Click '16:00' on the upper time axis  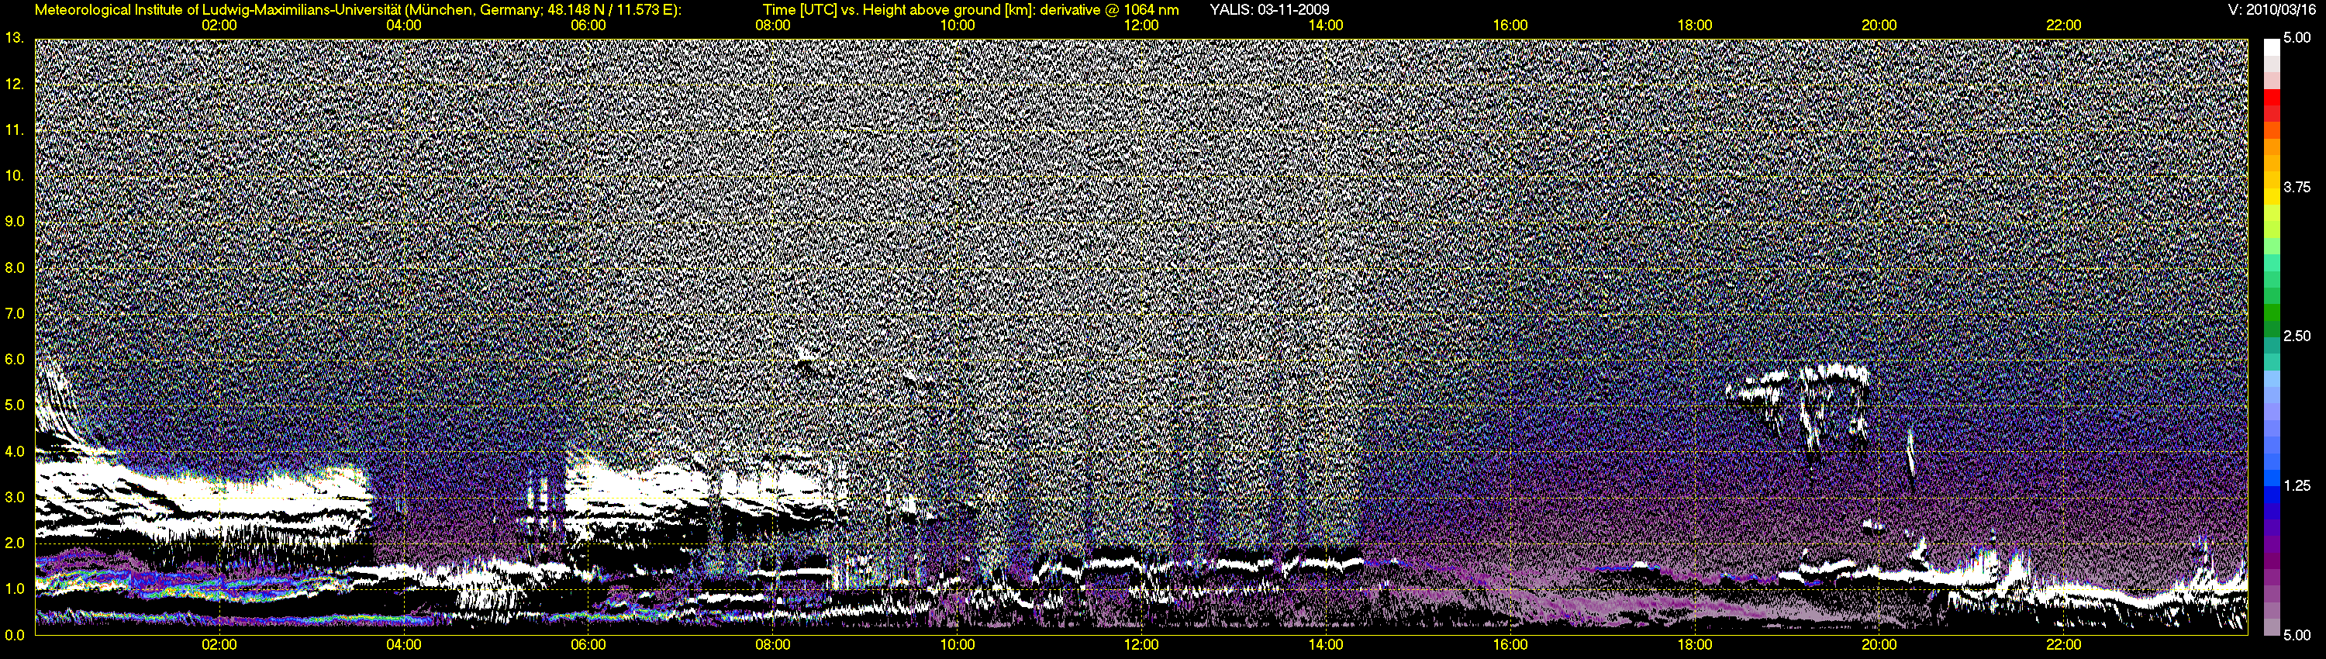click(x=1510, y=26)
